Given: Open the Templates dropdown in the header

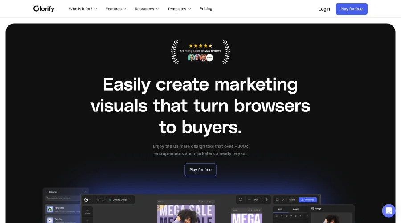Looking at the screenshot, I should coord(179,9).
